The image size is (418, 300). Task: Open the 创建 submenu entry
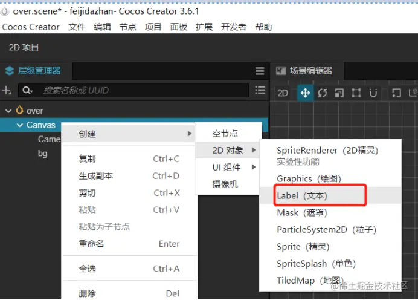click(x=129, y=134)
